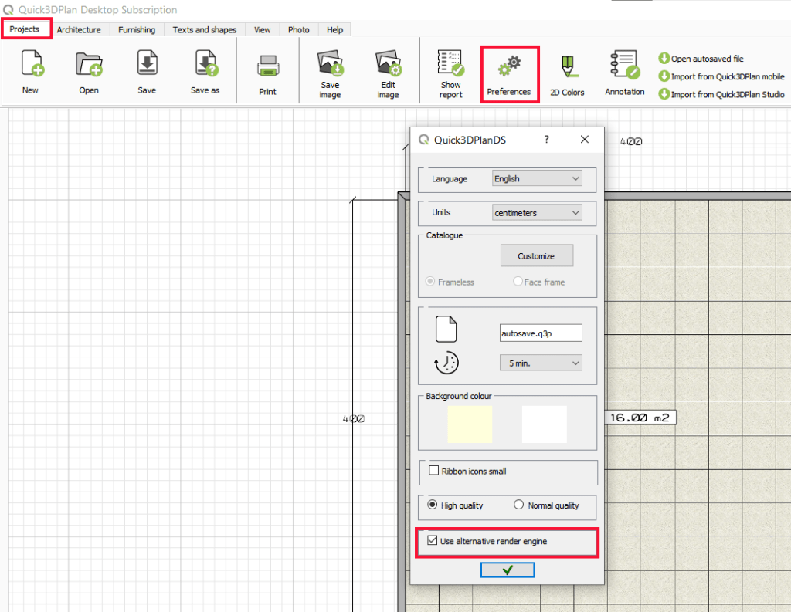Click the Import from Quick3DPlan mobile icon

pos(664,76)
